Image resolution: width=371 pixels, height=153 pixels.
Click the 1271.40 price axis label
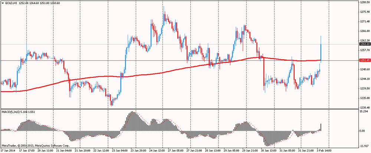click(x=365, y=21)
